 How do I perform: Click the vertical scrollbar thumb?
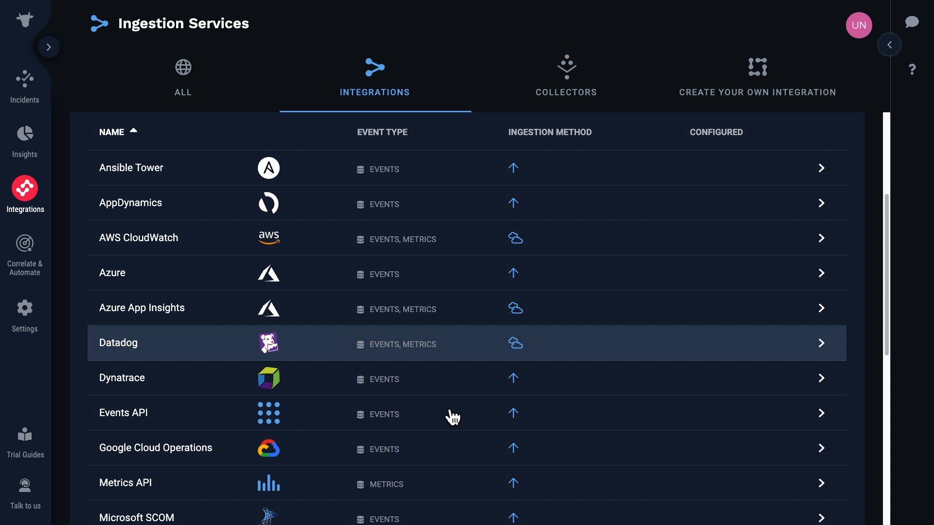click(x=886, y=275)
